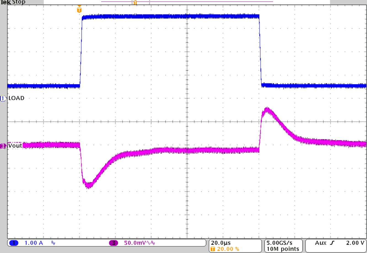Viewport: 367px width, 253px height.
Task: Toggle the LOAD waveform label visibility
Action: click(x=16, y=98)
